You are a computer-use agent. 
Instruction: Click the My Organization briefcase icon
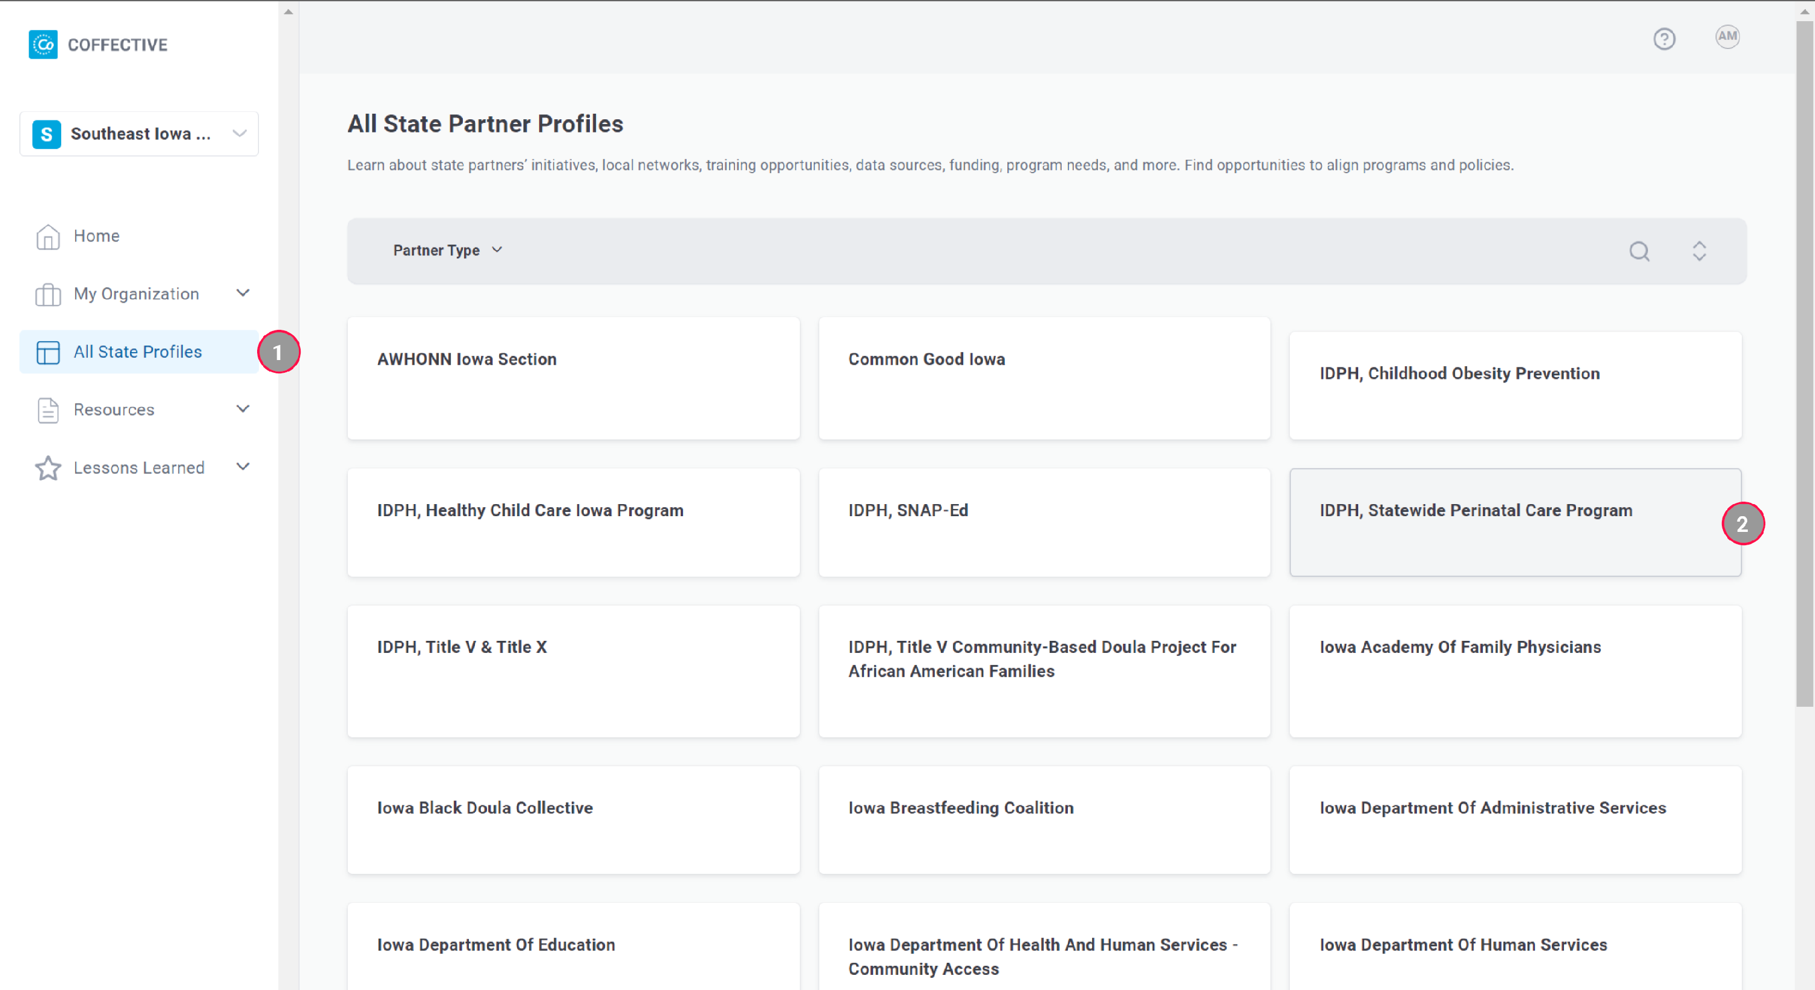coord(47,295)
